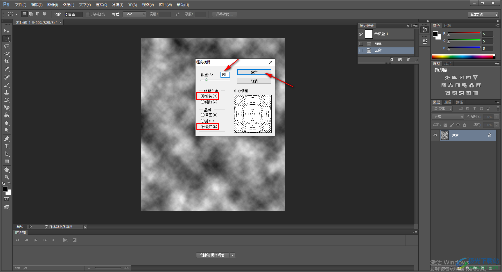Close the radial blur dialog
The width and height of the screenshot is (502, 272).
(x=271, y=62)
